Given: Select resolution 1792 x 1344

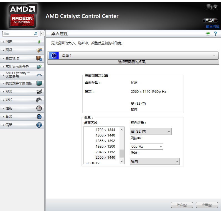Looking at the screenshot, I should (x=105, y=130).
